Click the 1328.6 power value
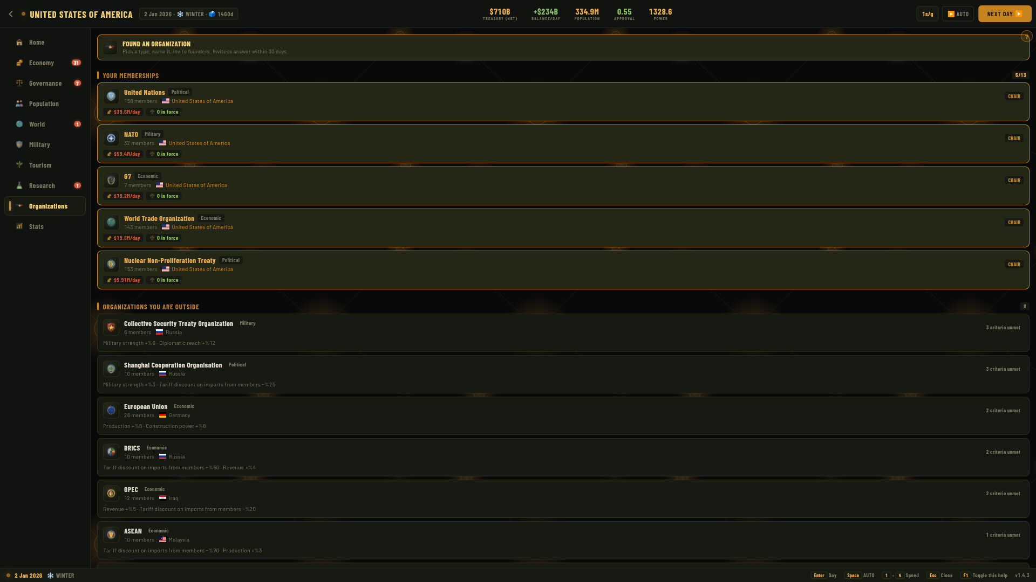 point(660,12)
